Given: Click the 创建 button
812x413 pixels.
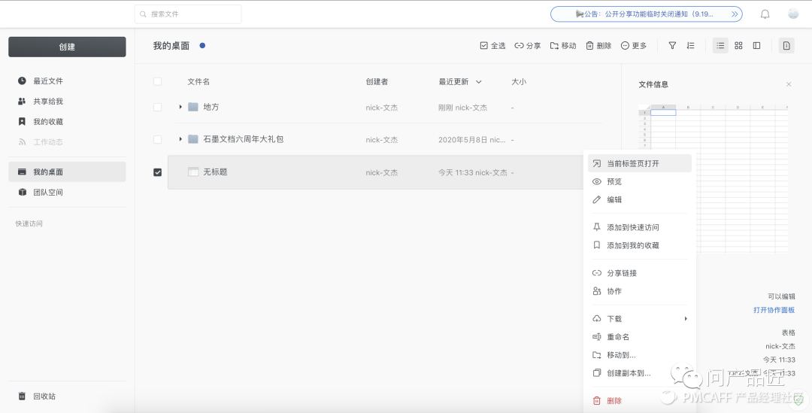Looking at the screenshot, I should pyautogui.click(x=67, y=47).
